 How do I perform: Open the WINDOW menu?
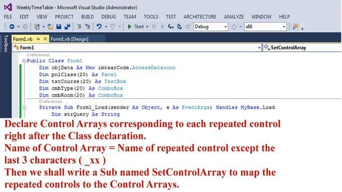pos(261,17)
